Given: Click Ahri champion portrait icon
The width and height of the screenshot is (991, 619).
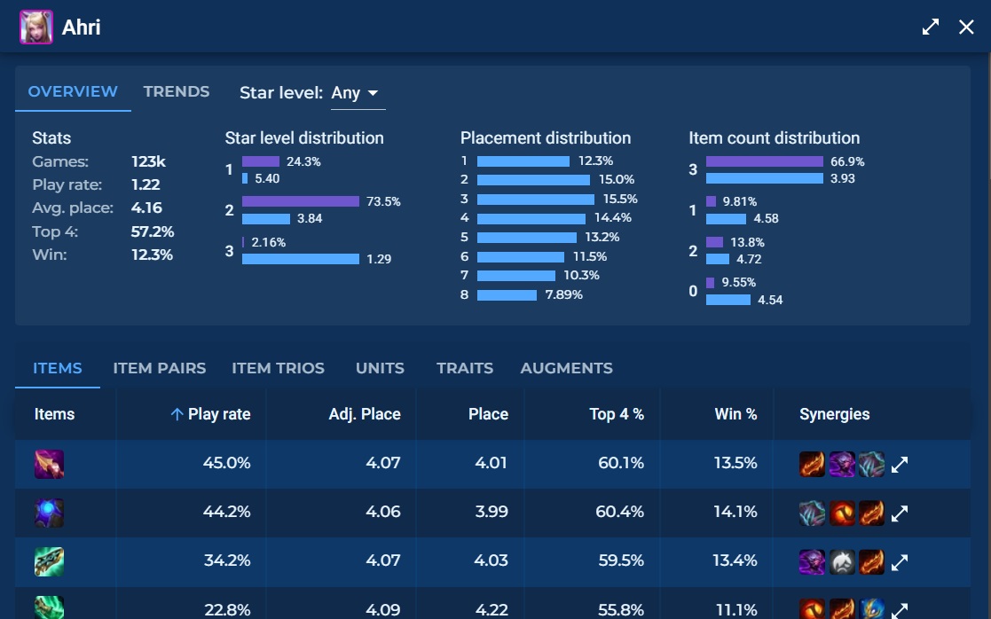Looking at the screenshot, I should point(36,27).
